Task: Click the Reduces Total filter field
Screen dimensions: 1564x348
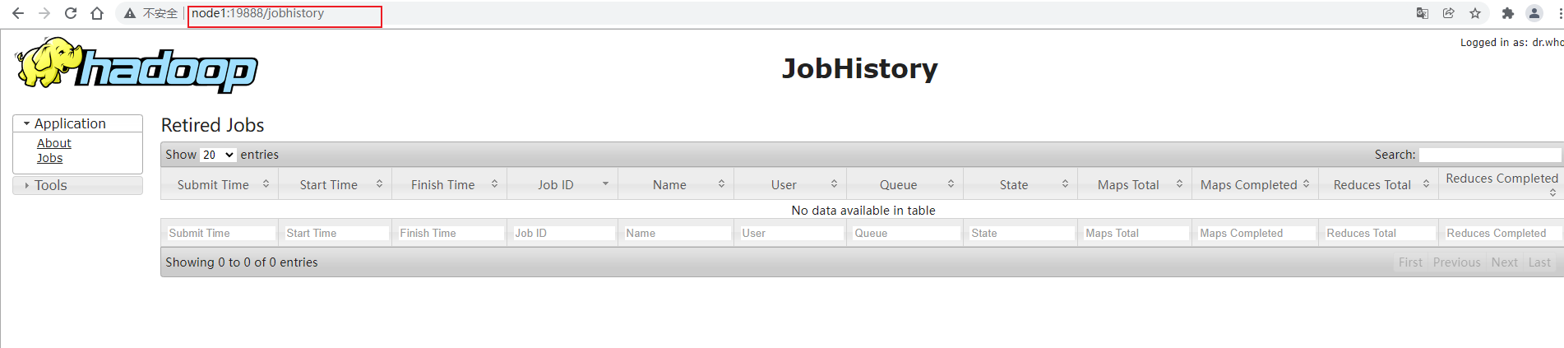Action: tap(1379, 234)
